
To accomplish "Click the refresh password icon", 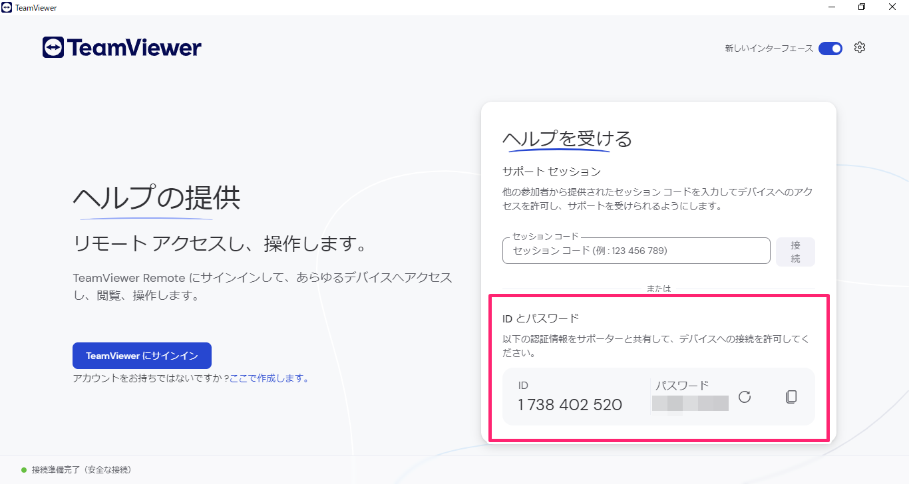I will click(x=745, y=397).
